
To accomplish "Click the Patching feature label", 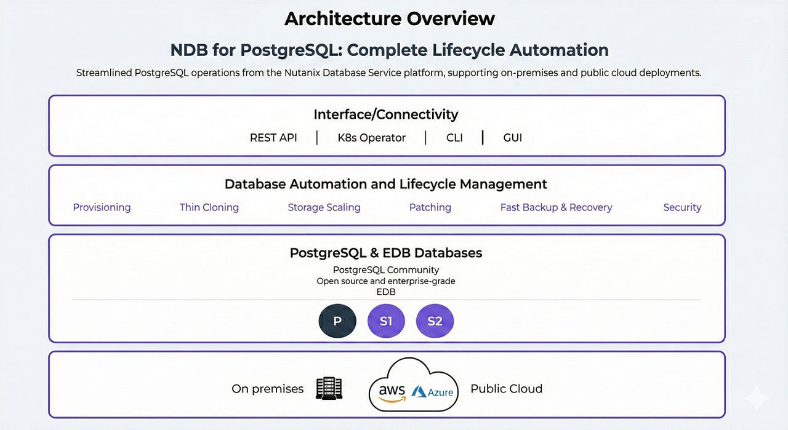I will pos(430,207).
